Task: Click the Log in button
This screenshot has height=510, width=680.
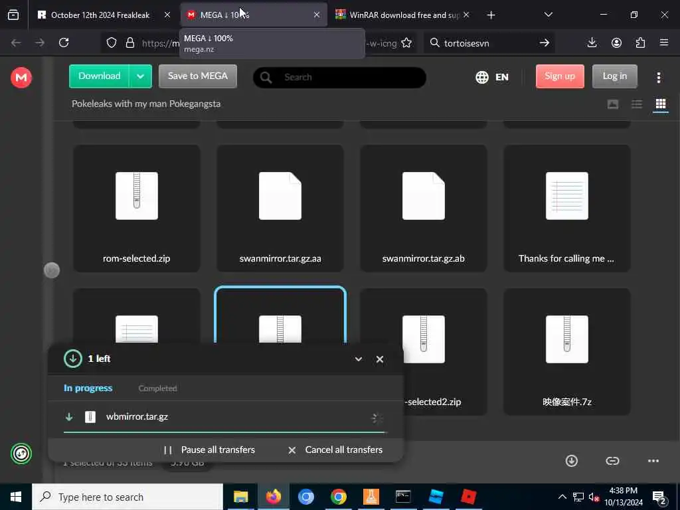Action: (614, 76)
